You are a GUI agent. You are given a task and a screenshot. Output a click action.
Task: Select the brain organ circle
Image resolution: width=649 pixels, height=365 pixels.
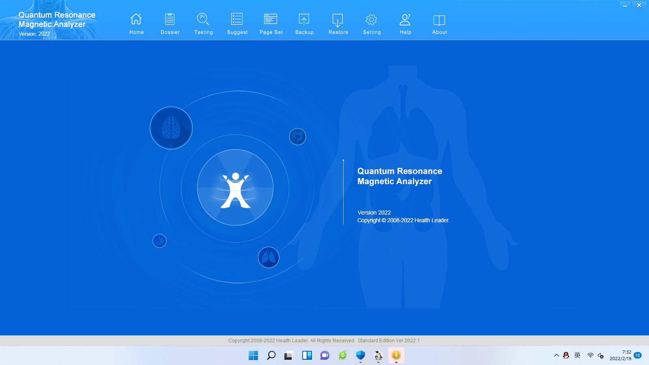click(171, 128)
